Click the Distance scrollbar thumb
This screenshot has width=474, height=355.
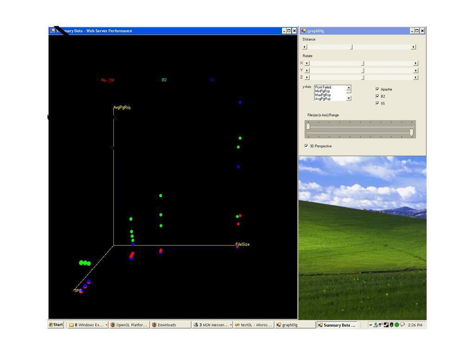click(351, 47)
